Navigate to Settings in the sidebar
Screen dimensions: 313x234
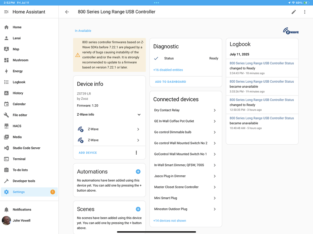click(19, 192)
